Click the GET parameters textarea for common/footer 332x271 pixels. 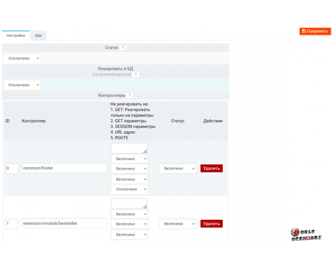129,148
